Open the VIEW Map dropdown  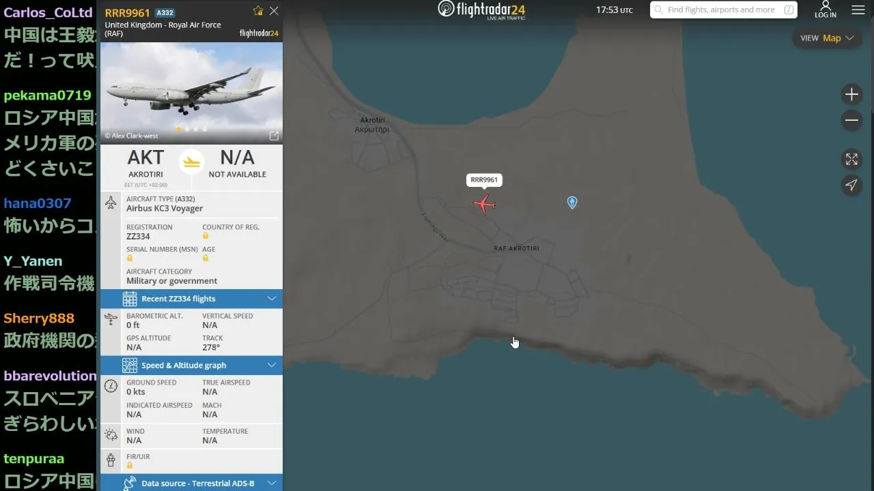click(827, 38)
